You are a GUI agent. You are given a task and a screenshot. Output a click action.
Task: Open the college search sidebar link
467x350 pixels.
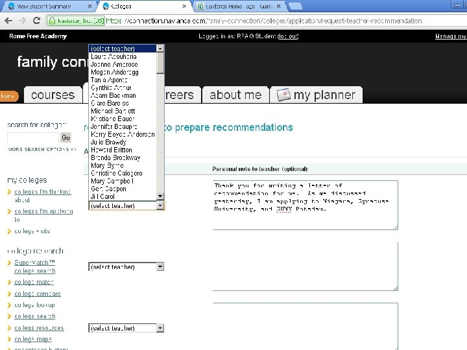(x=35, y=316)
